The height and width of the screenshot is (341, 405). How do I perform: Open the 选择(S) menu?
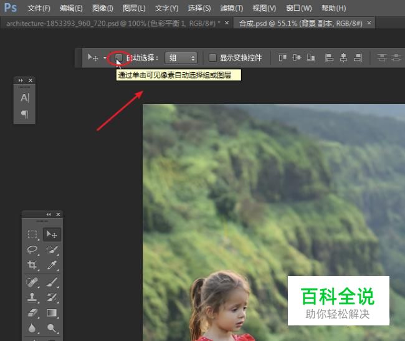pos(199,8)
